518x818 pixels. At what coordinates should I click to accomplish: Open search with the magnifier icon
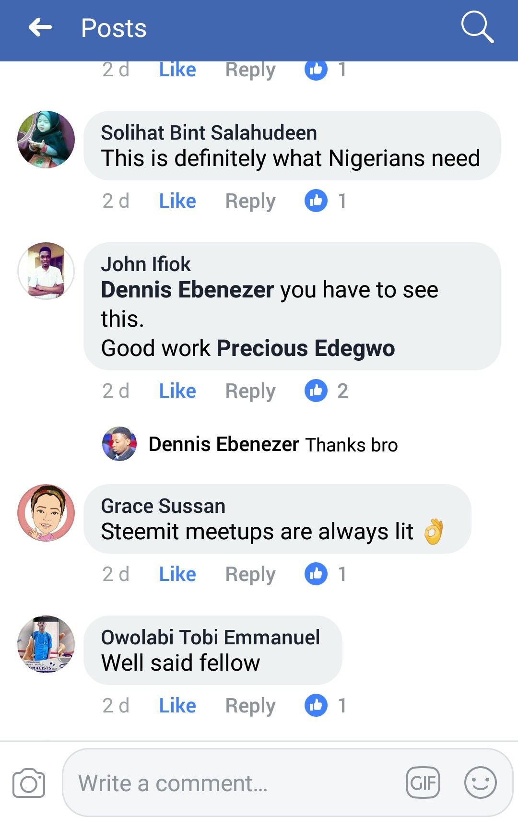point(477,27)
